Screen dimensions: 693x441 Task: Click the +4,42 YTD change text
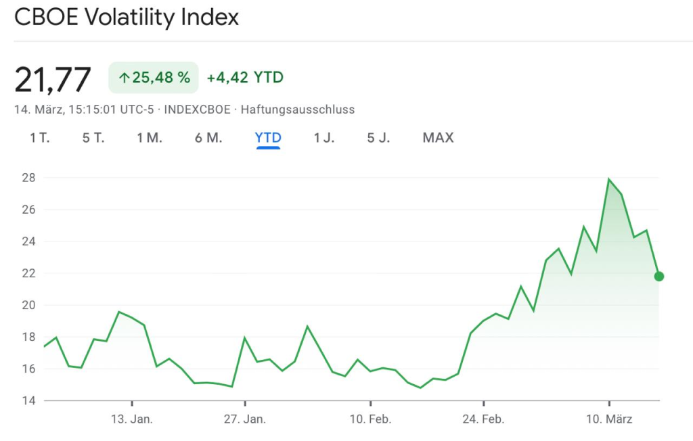point(245,78)
